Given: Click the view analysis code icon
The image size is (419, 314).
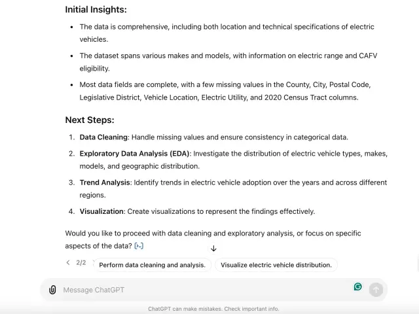Looking at the screenshot, I should (139, 246).
